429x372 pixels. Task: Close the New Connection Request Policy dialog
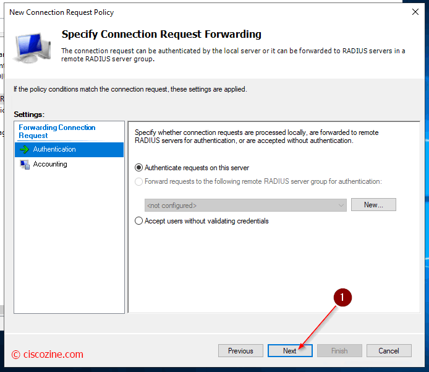tap(415, 12)
